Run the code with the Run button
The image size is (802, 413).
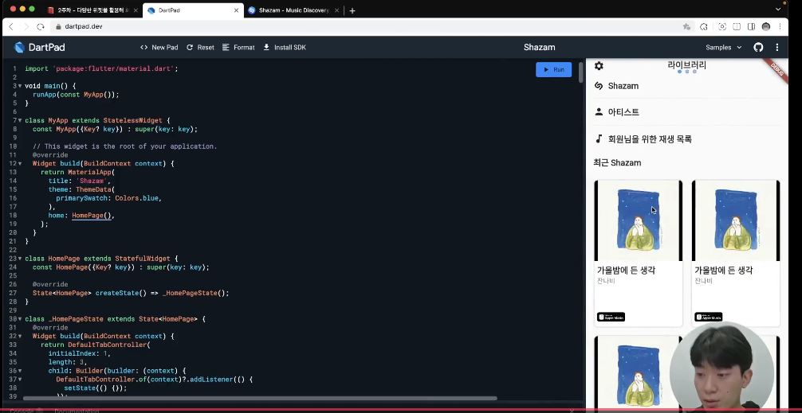[x=553, y=69]
